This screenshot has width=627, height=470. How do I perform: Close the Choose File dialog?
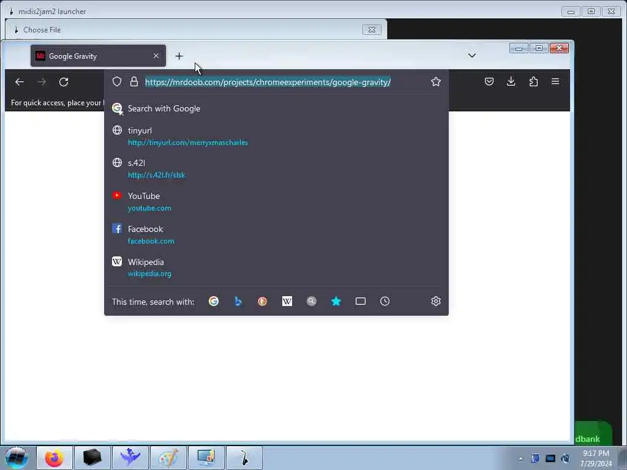click(372, 29)
